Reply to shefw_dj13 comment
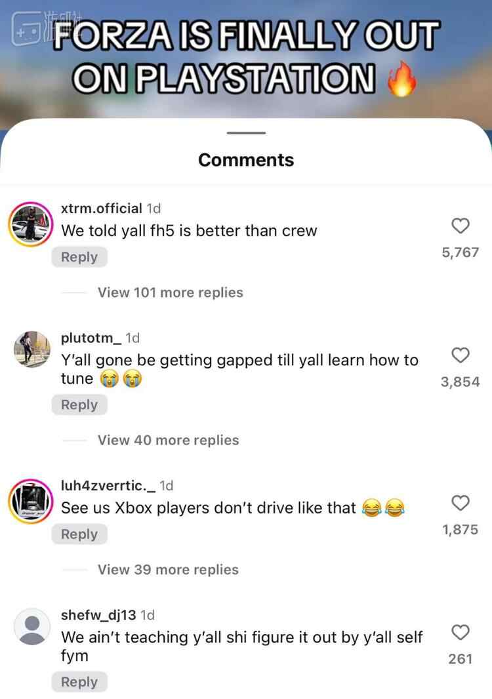The height and width of the screenshot is (699, 492). tap(79, 681)
